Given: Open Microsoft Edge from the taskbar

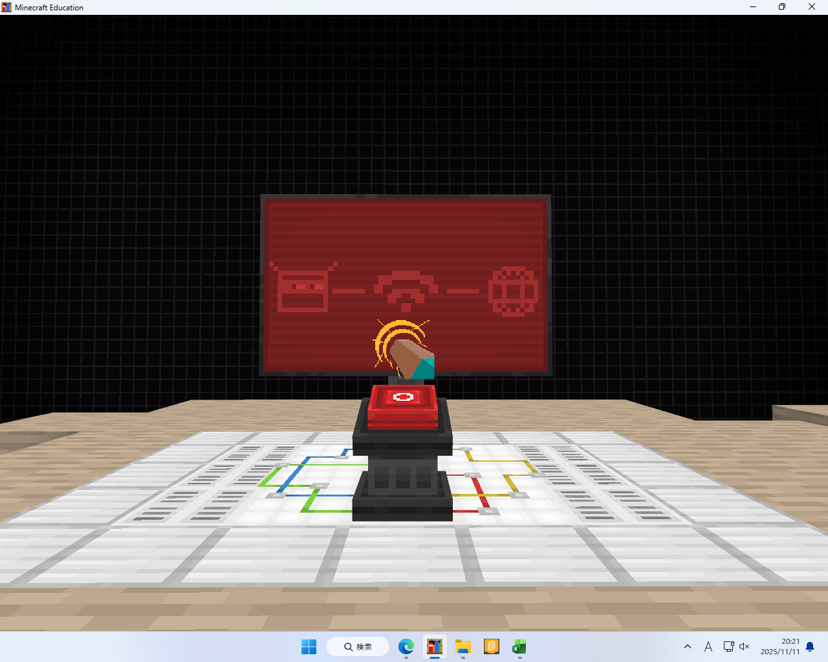Looking at the screenshot, I should 406,646.
